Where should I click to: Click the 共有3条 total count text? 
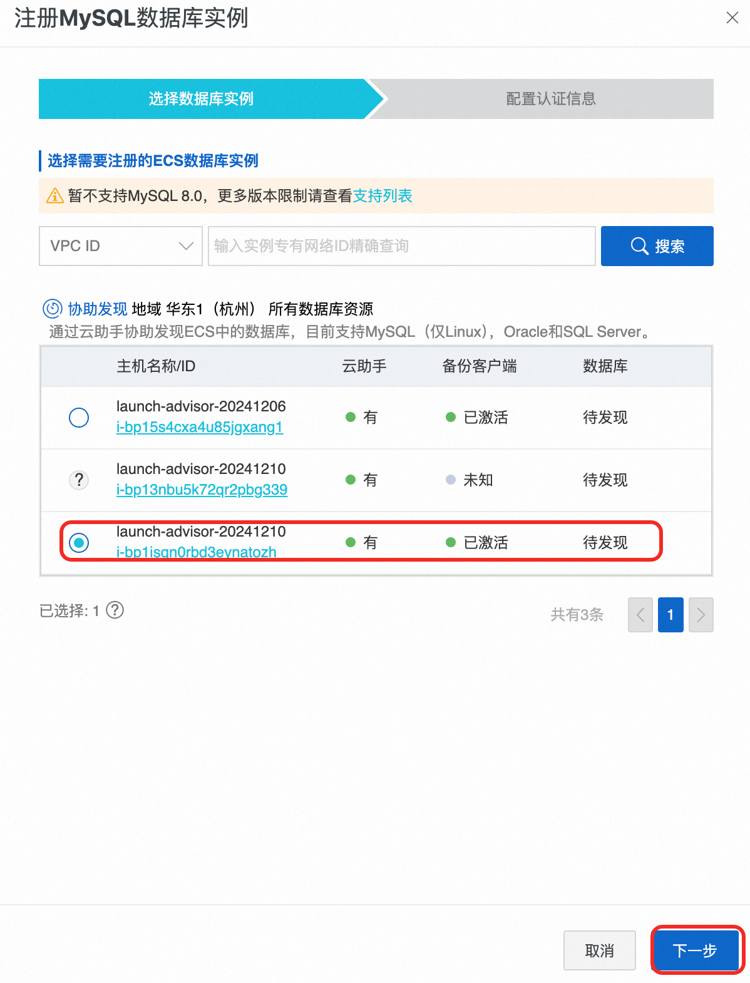click(577, 615)
